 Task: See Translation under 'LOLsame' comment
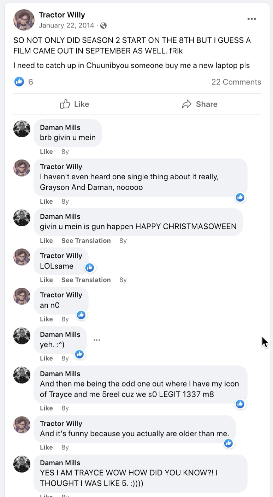click(86, 280)
